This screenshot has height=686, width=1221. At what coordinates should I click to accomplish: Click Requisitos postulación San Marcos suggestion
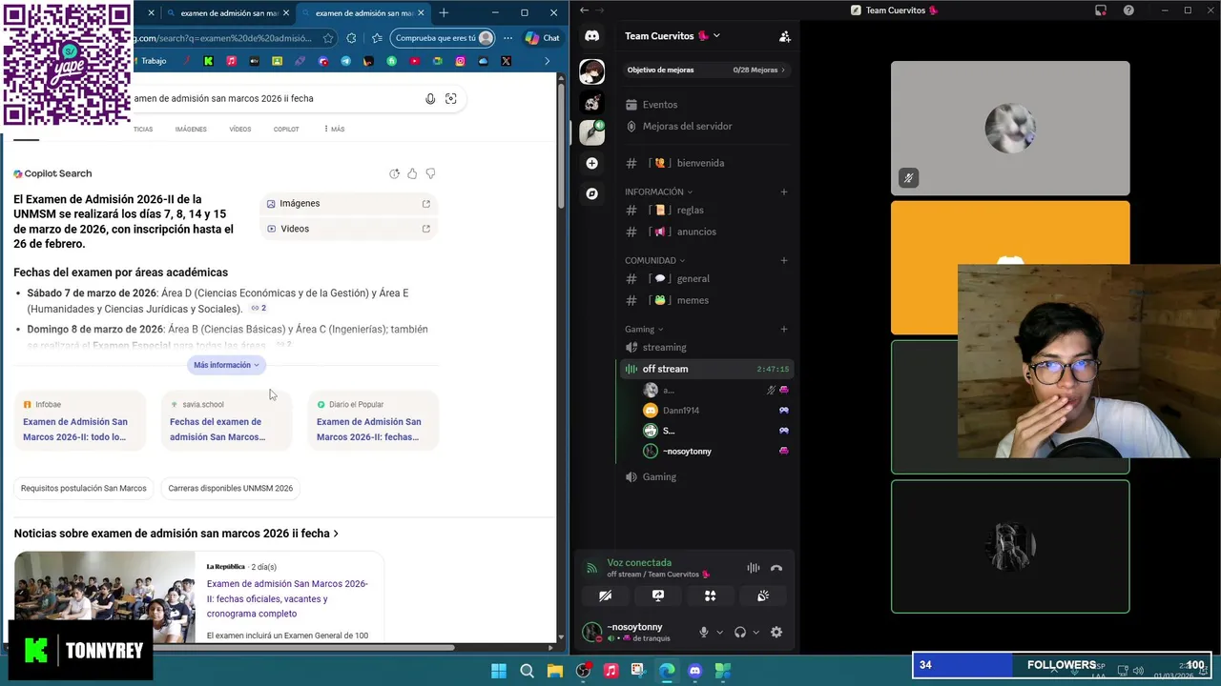[84, 488]
